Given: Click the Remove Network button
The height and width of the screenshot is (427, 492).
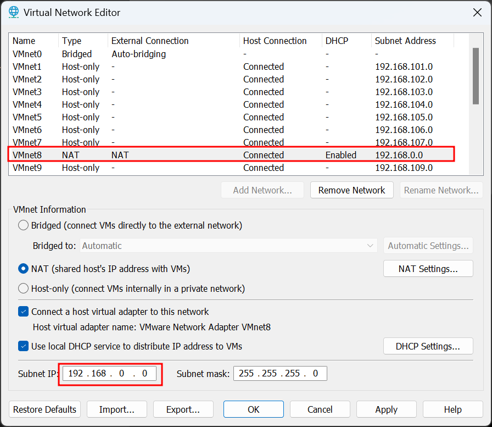Looking at the screenshot, I should click(352, 190).
